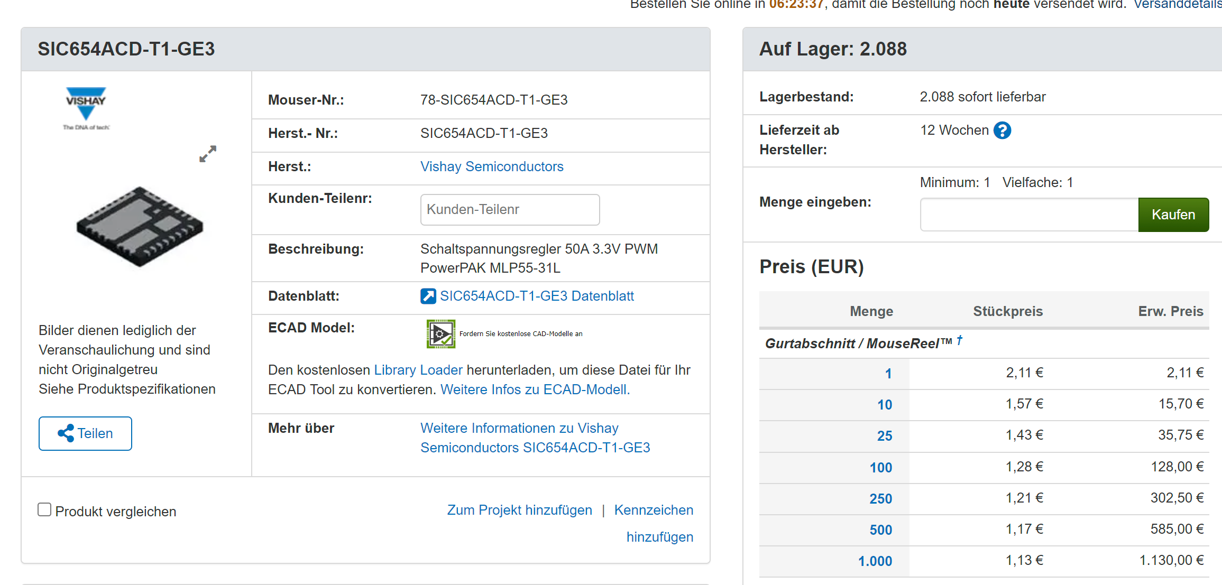This screenshot has height=585, width=1222.
Task: Select the 100 quantity price break
Action: pyautogui.click(x=880, y=468)
